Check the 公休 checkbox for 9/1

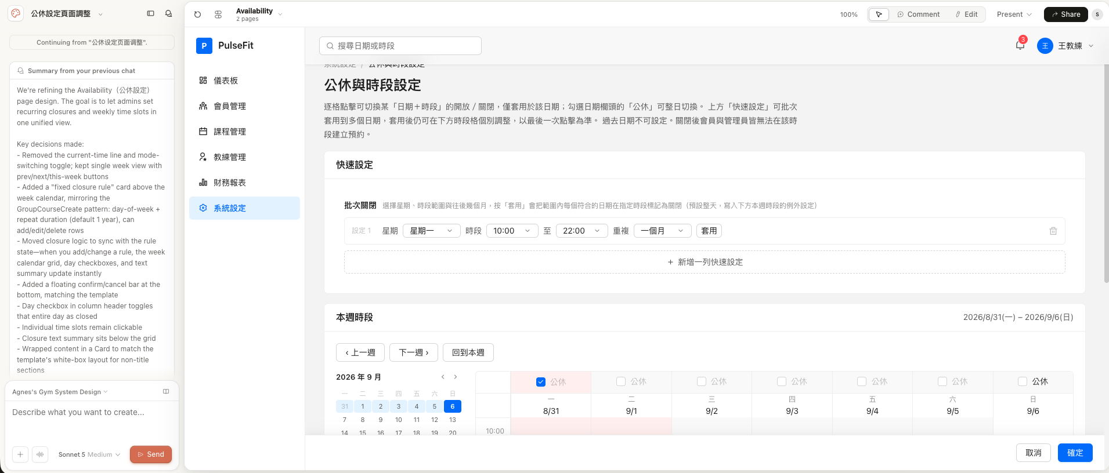pos(621,381)
